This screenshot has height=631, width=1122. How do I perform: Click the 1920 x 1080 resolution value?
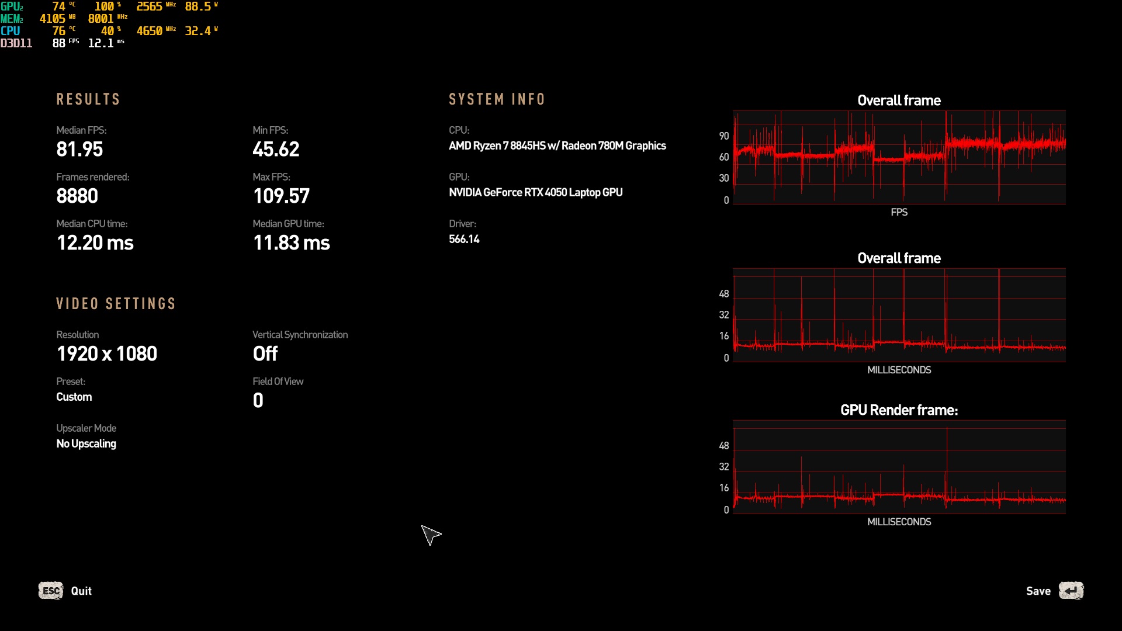point(107,354)
